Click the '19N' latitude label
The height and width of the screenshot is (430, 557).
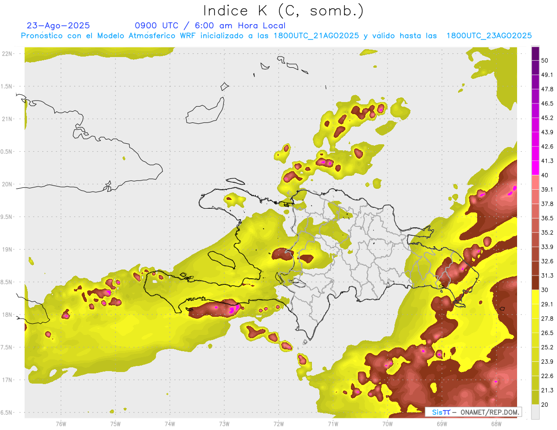[x=7, y=250]
